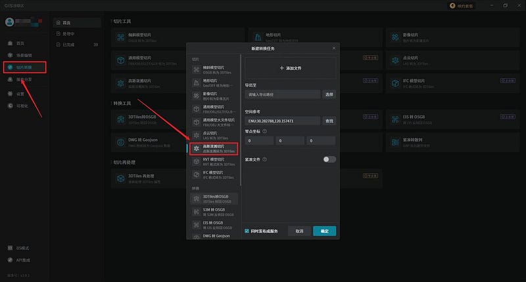Image resolution: width=526 pixels, height=282 pixels.
Task: Open 设置 in the left sidebar
Action: click(16, 94)
